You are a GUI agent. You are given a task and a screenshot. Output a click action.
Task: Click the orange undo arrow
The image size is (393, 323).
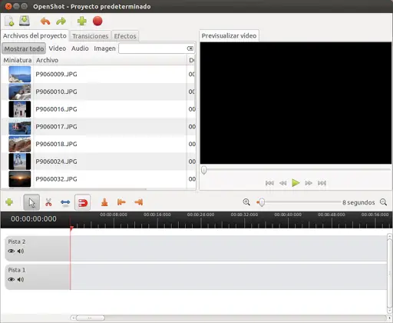click(45, 21)
